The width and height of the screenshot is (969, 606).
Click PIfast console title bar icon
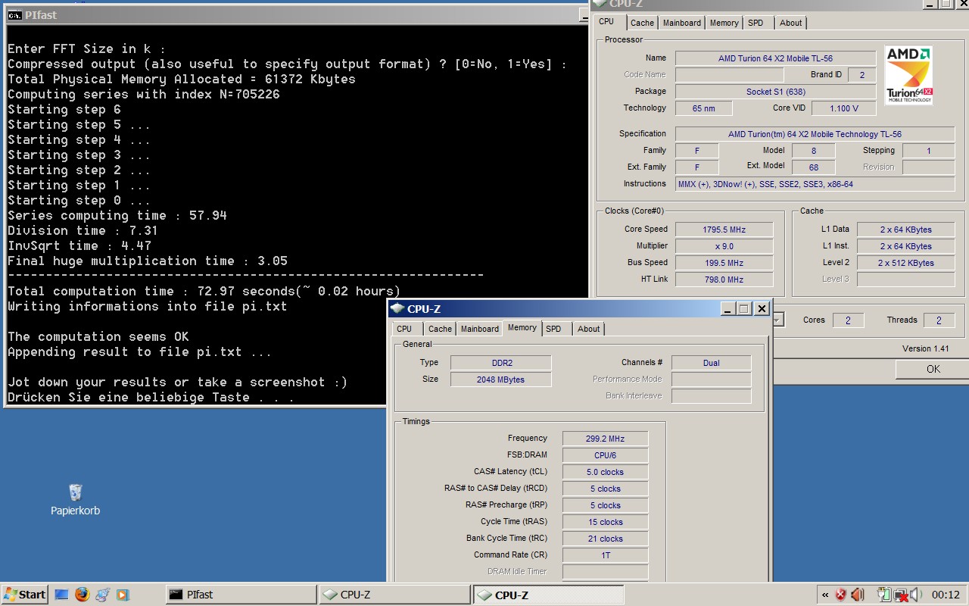coord(14,14)
